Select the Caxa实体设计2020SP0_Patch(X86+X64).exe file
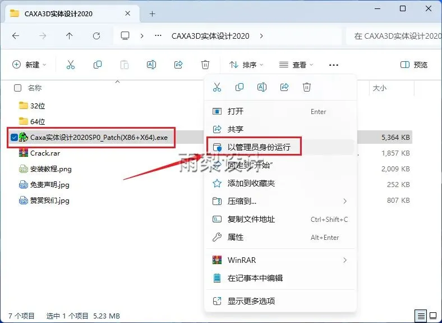This screenshot has height=323, width=442. point(99,138)
